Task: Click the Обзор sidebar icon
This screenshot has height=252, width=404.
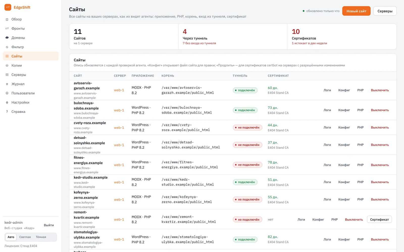Action: [7, 19]
